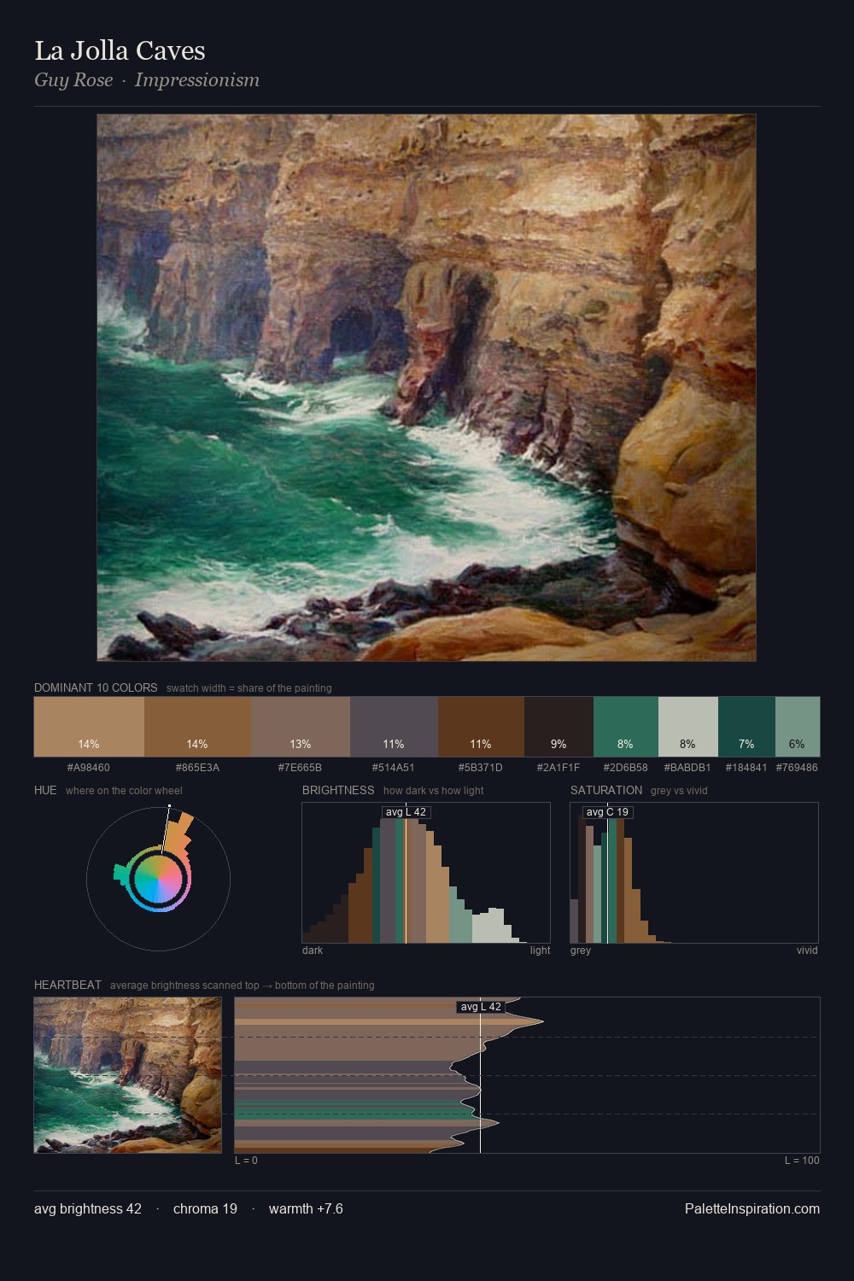Screen dimensions: 854x1281
Task: Click the La Jolla Caves painting image
Action: point(426,388)
